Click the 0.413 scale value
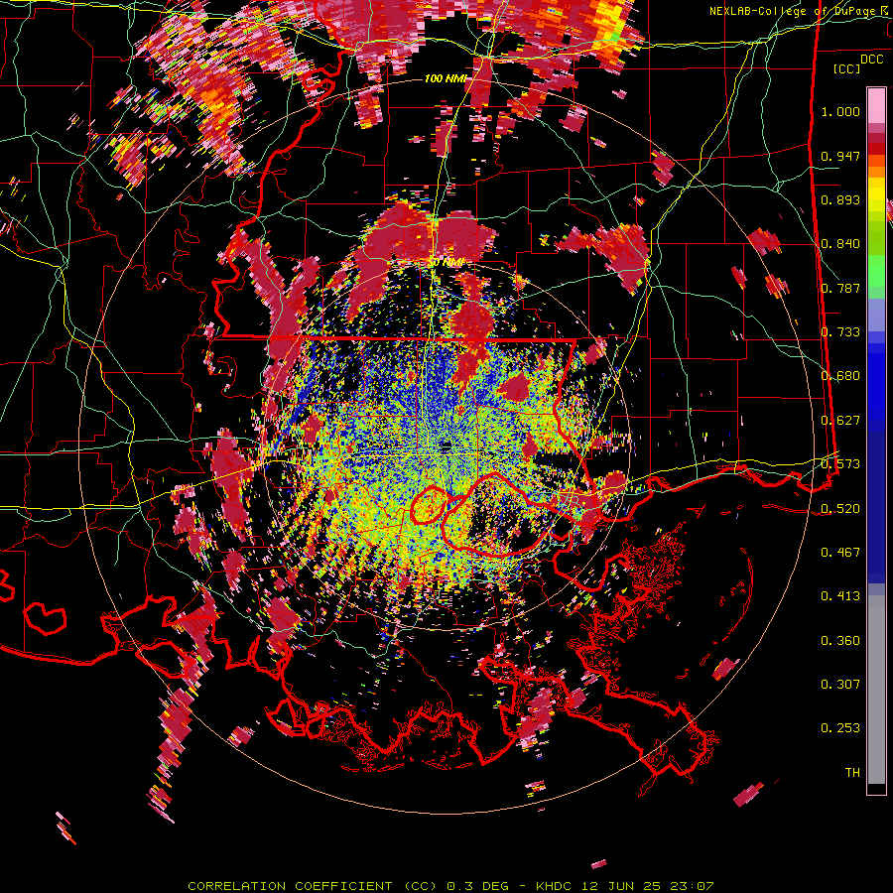Viewport: 893px width, 893px height. click(840, 596)
